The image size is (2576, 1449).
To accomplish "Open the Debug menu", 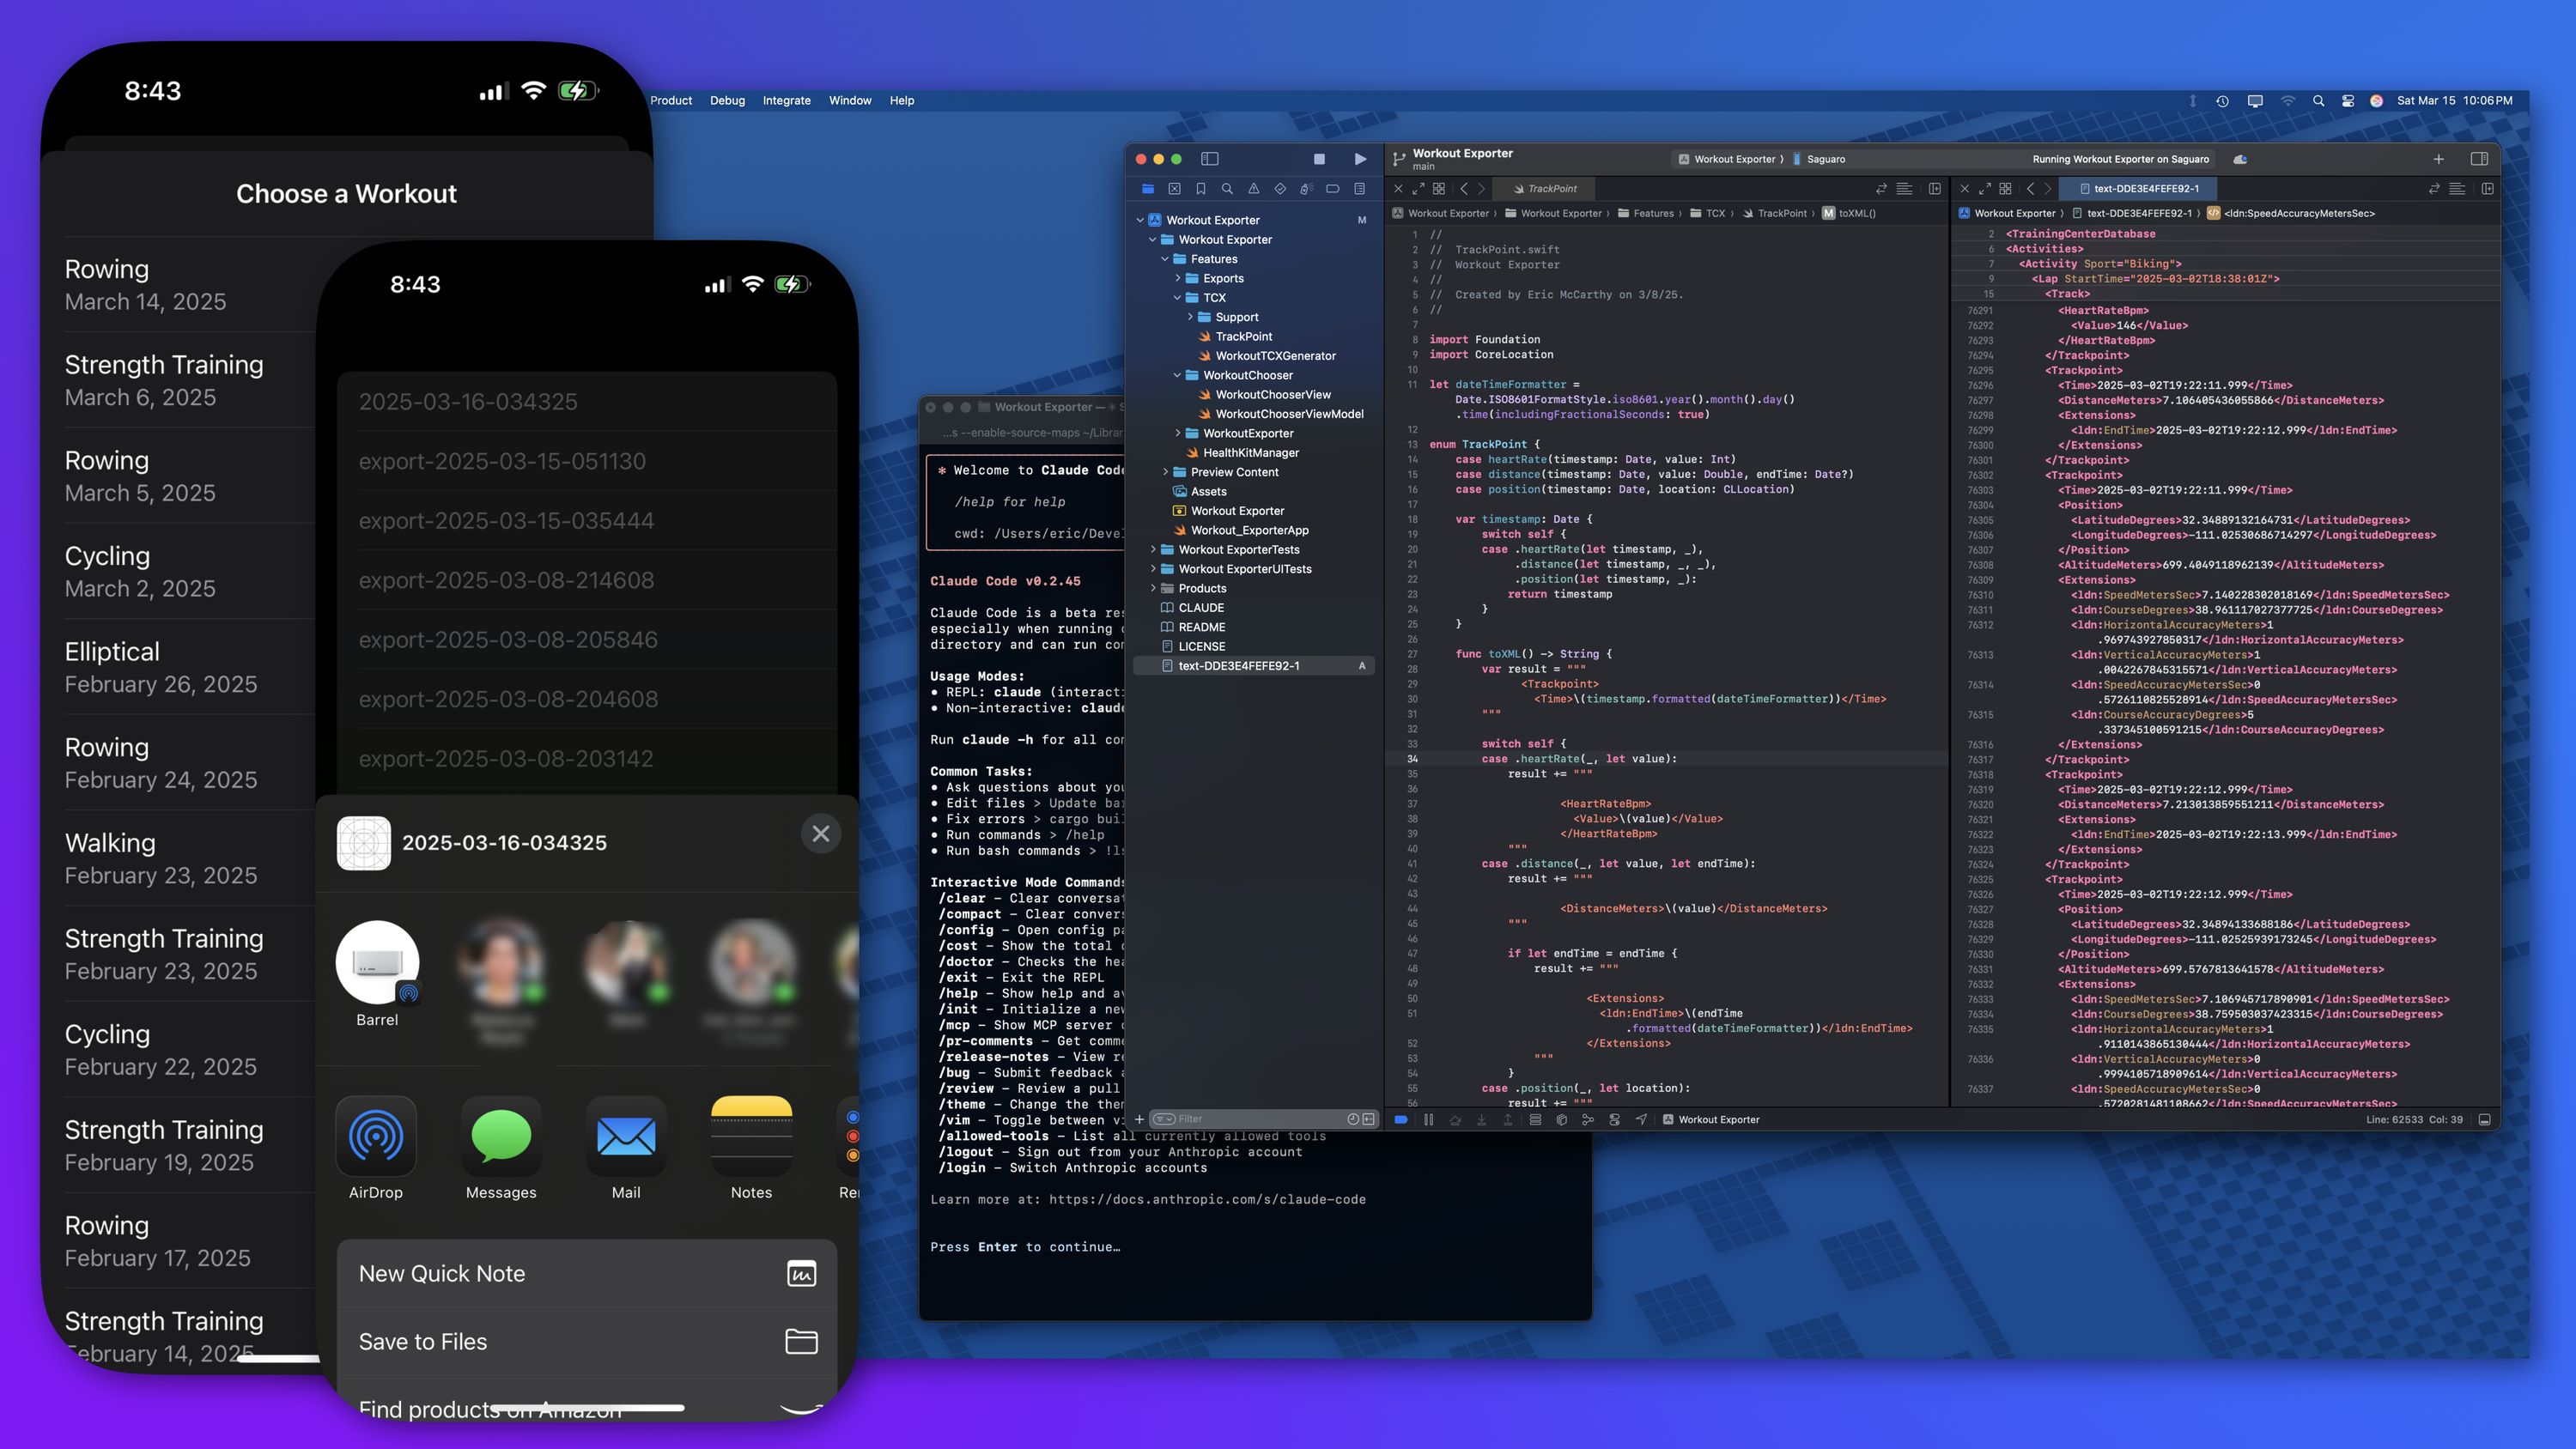I will [727, 101].
